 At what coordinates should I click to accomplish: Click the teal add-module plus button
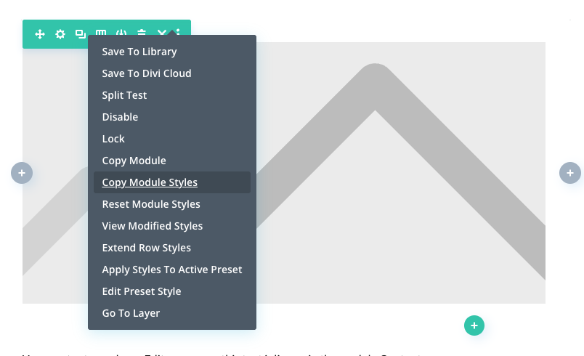(474, 325)
